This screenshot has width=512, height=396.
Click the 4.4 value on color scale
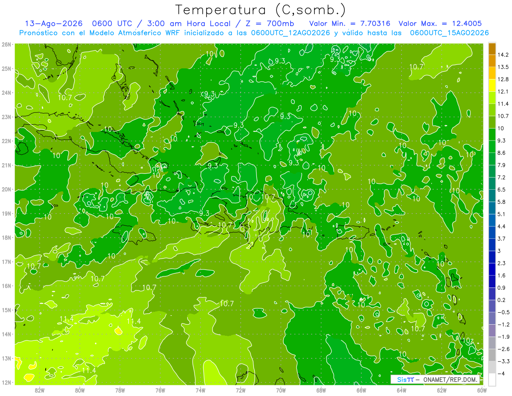coord(502,226)
